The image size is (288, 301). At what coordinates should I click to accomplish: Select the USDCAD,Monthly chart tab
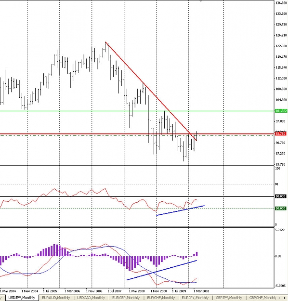click(x=91, y=298)
